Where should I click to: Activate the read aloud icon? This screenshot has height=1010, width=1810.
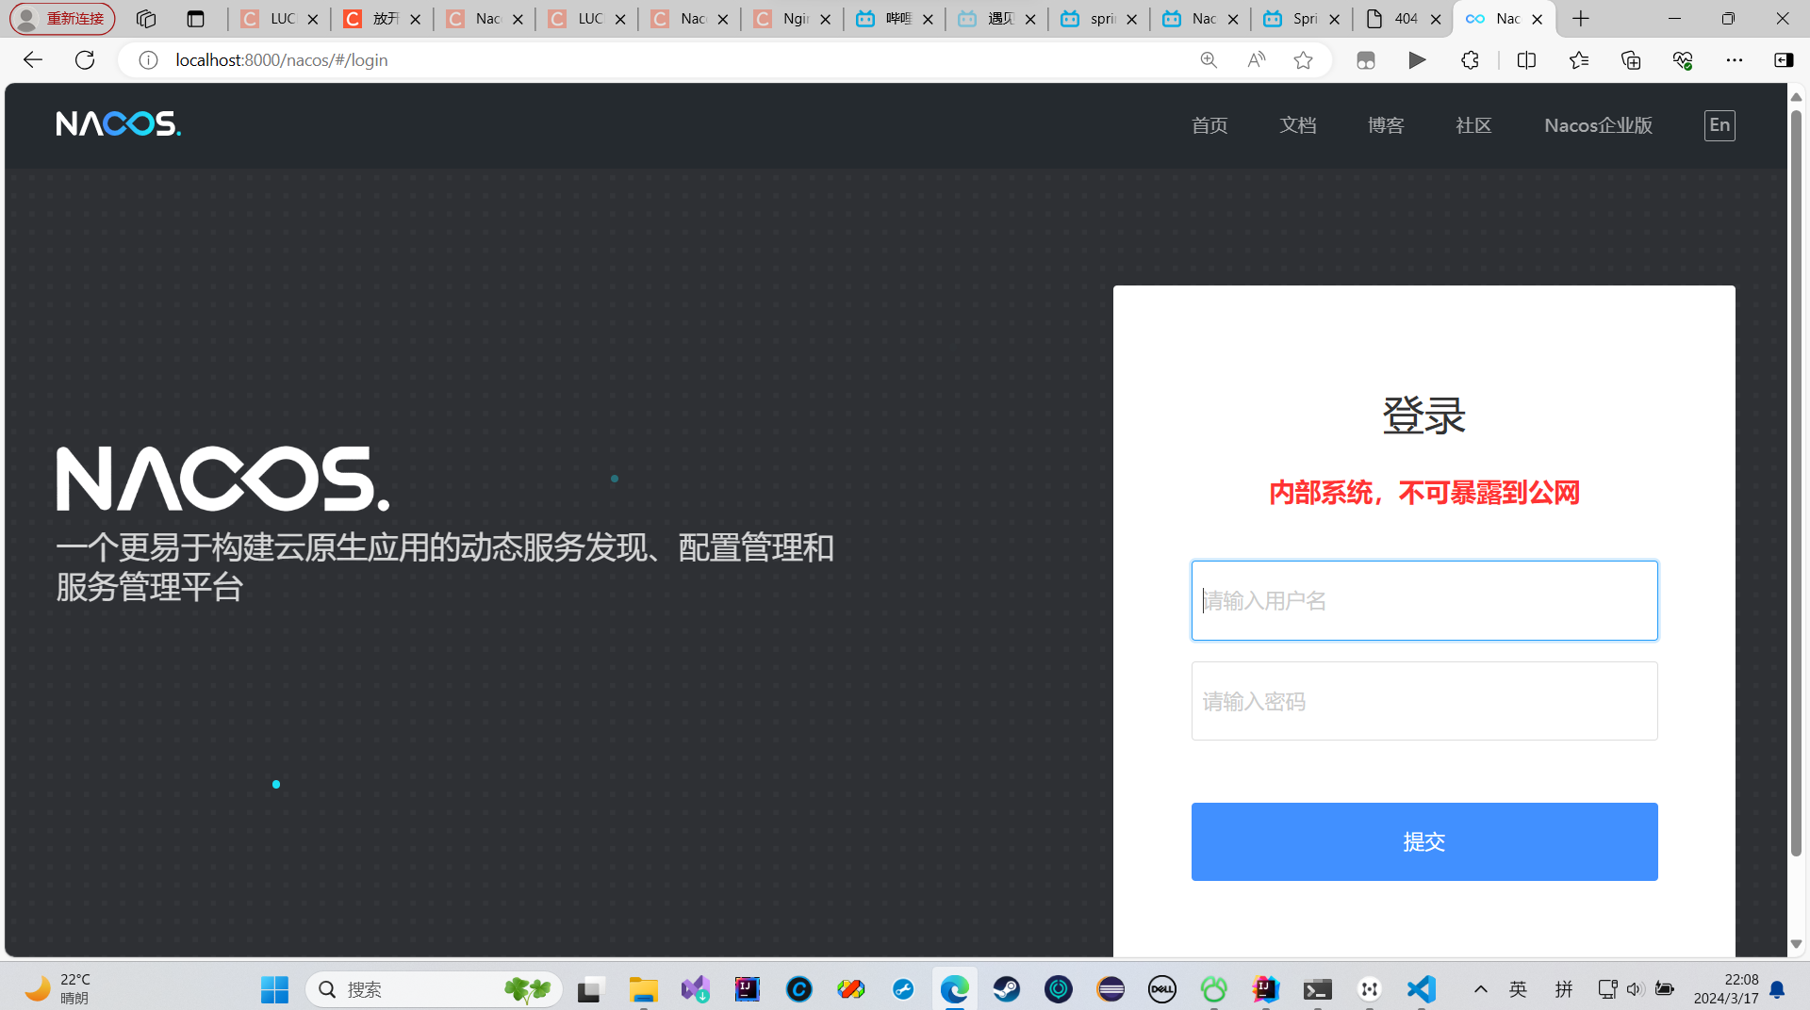pos(1256,60)
